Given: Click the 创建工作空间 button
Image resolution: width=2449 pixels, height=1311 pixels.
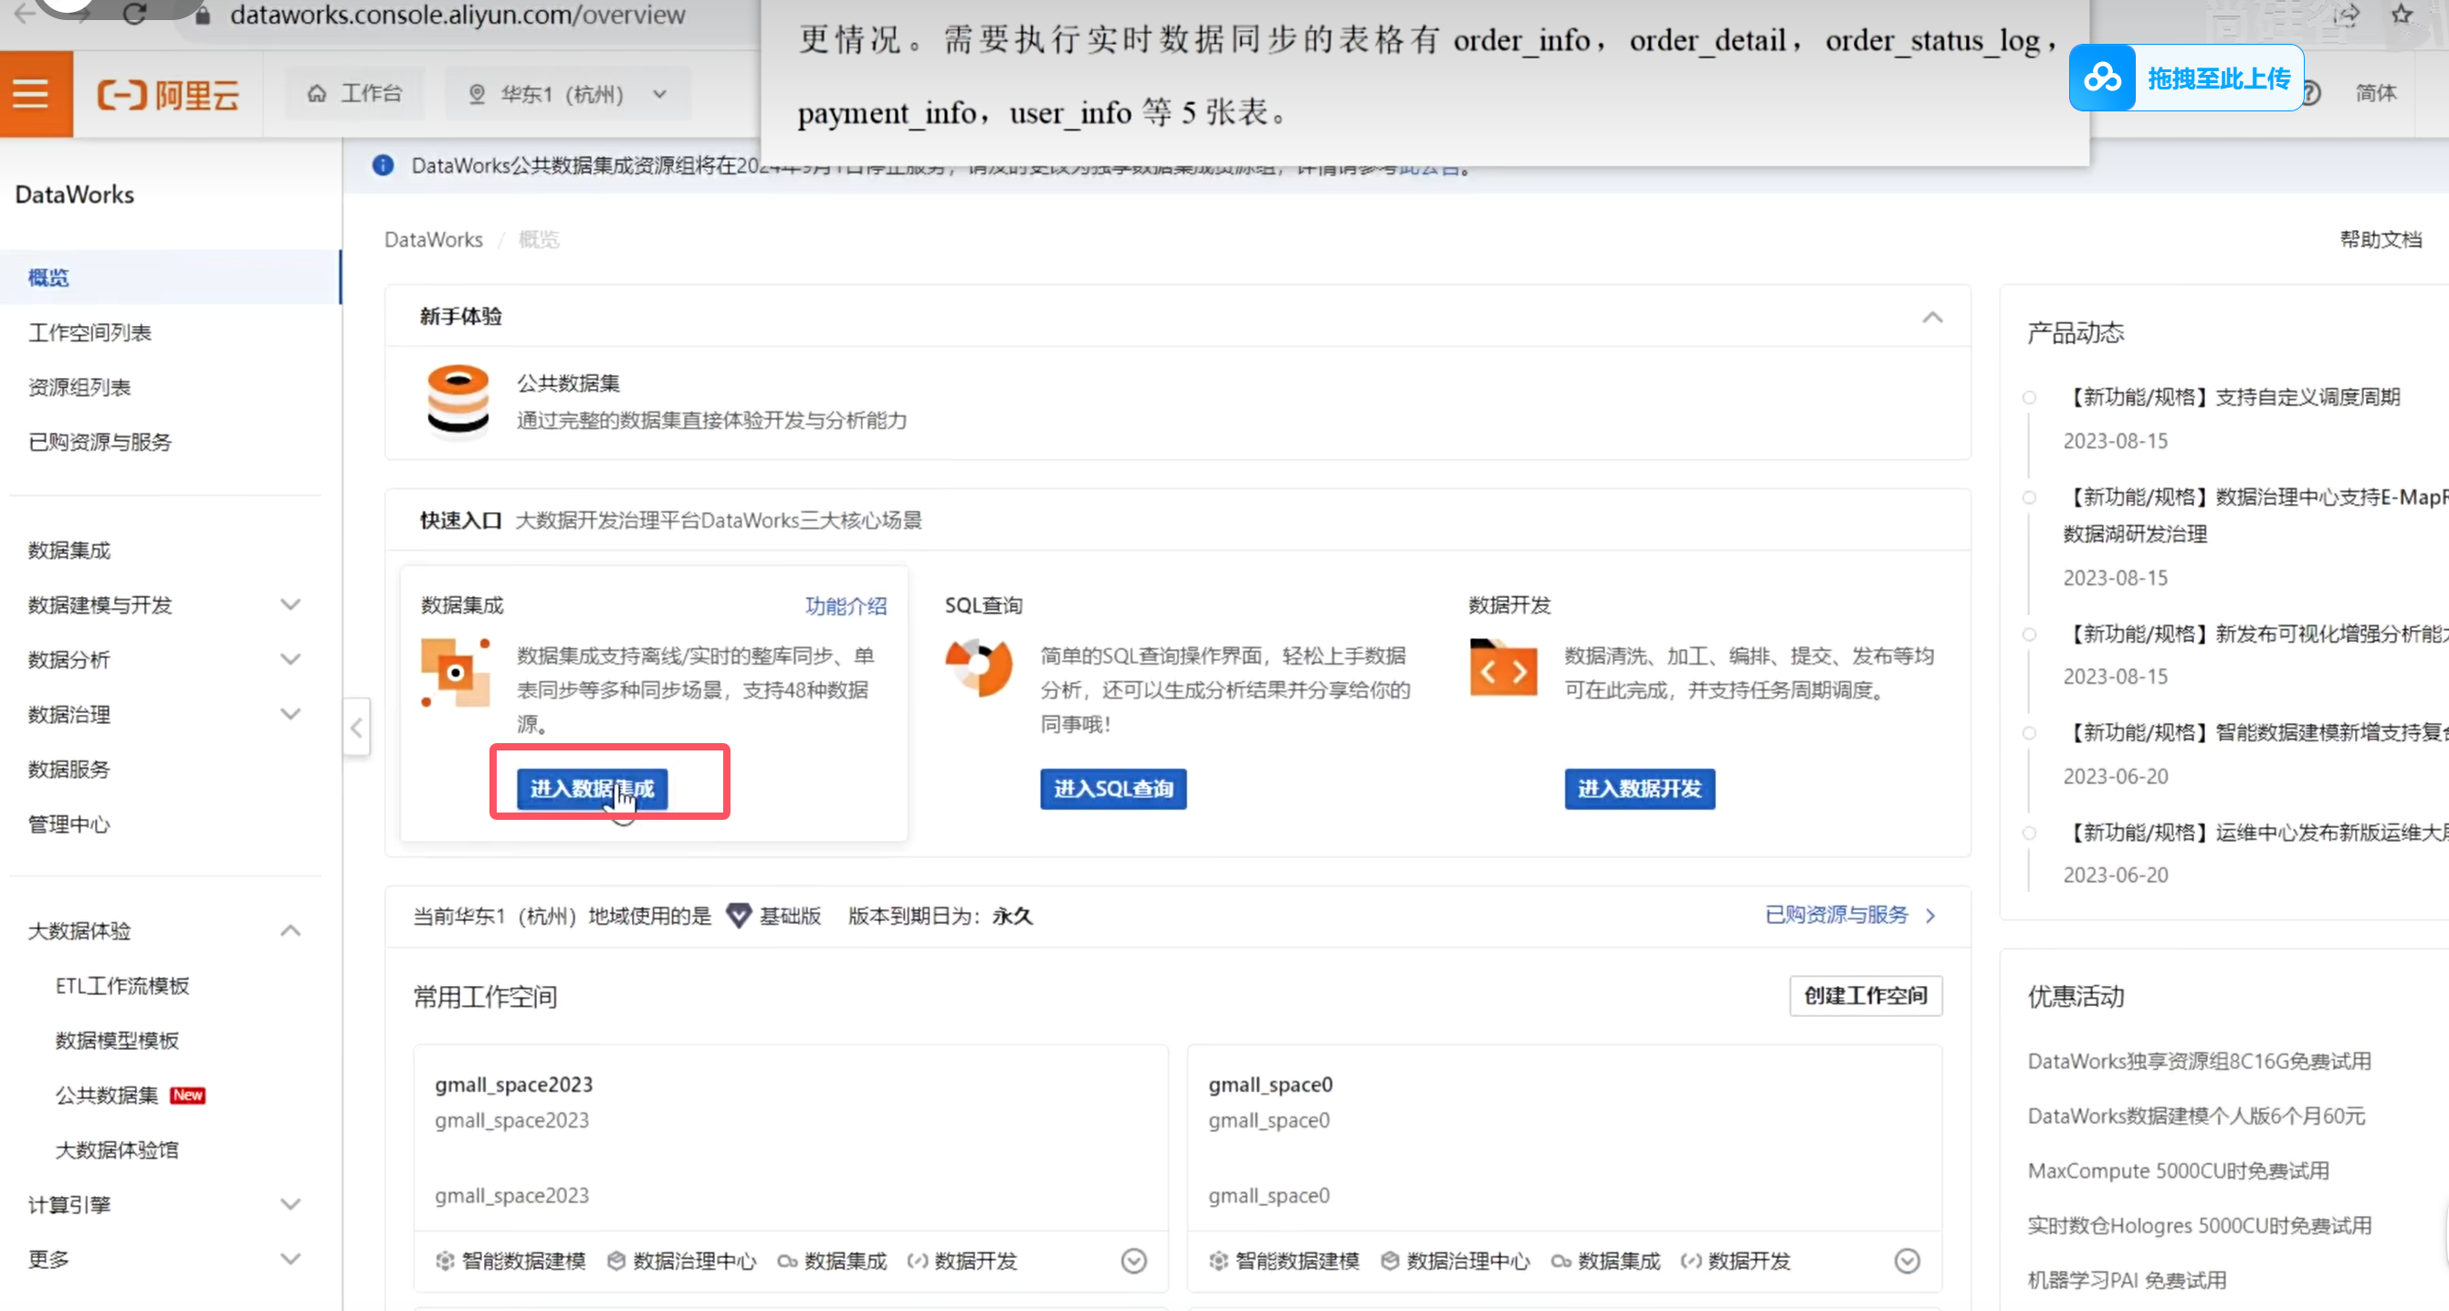Looking at the screenshot, I should tap(1865, 995).
